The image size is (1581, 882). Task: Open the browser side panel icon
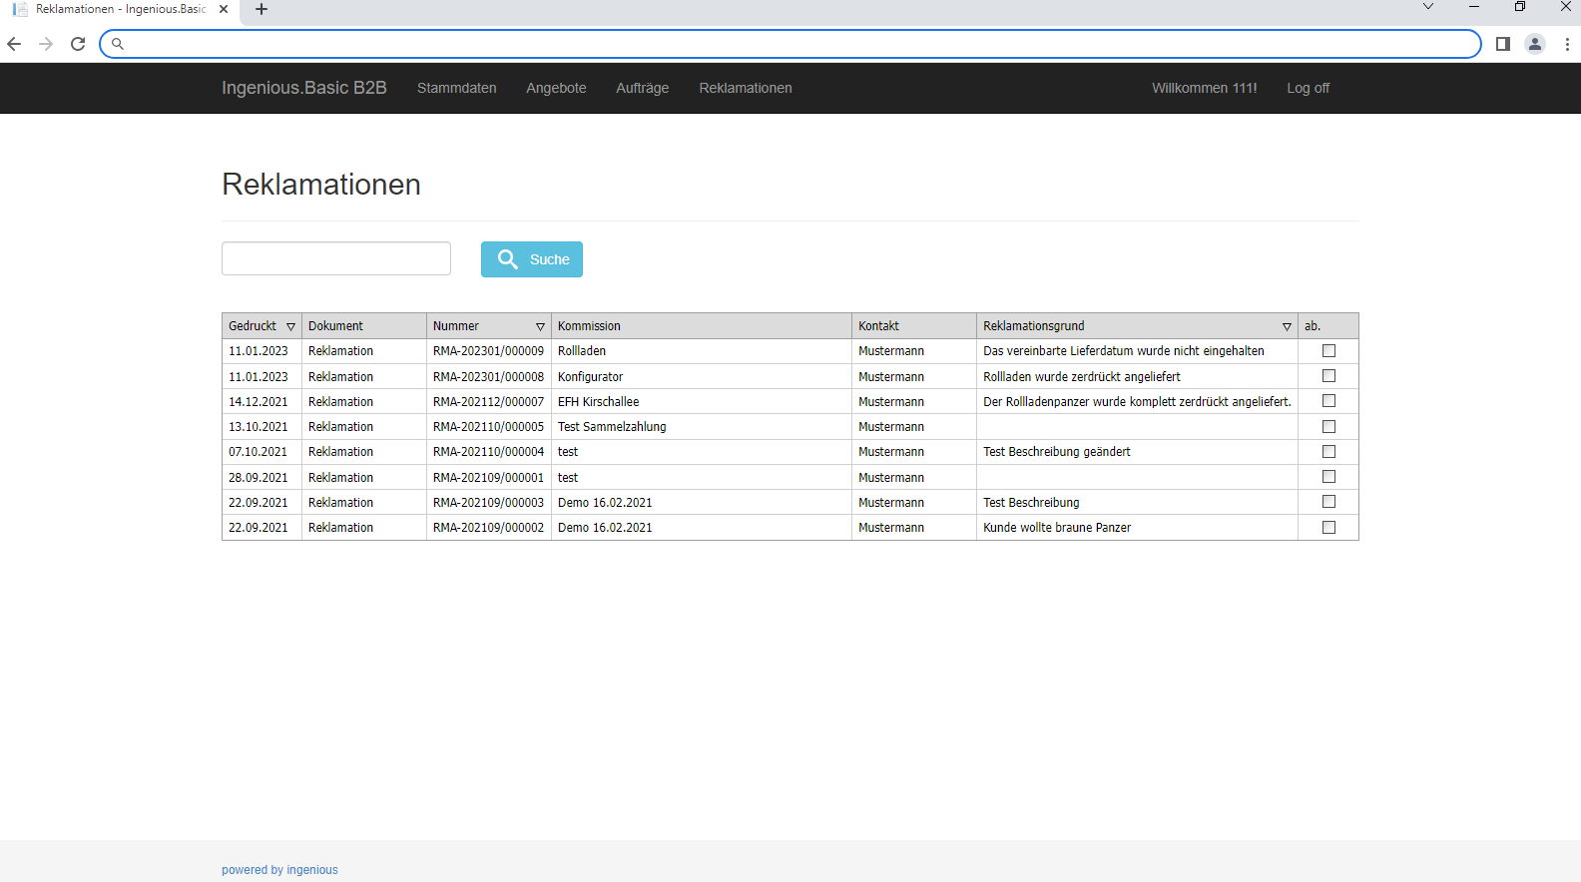point(1503,44)
